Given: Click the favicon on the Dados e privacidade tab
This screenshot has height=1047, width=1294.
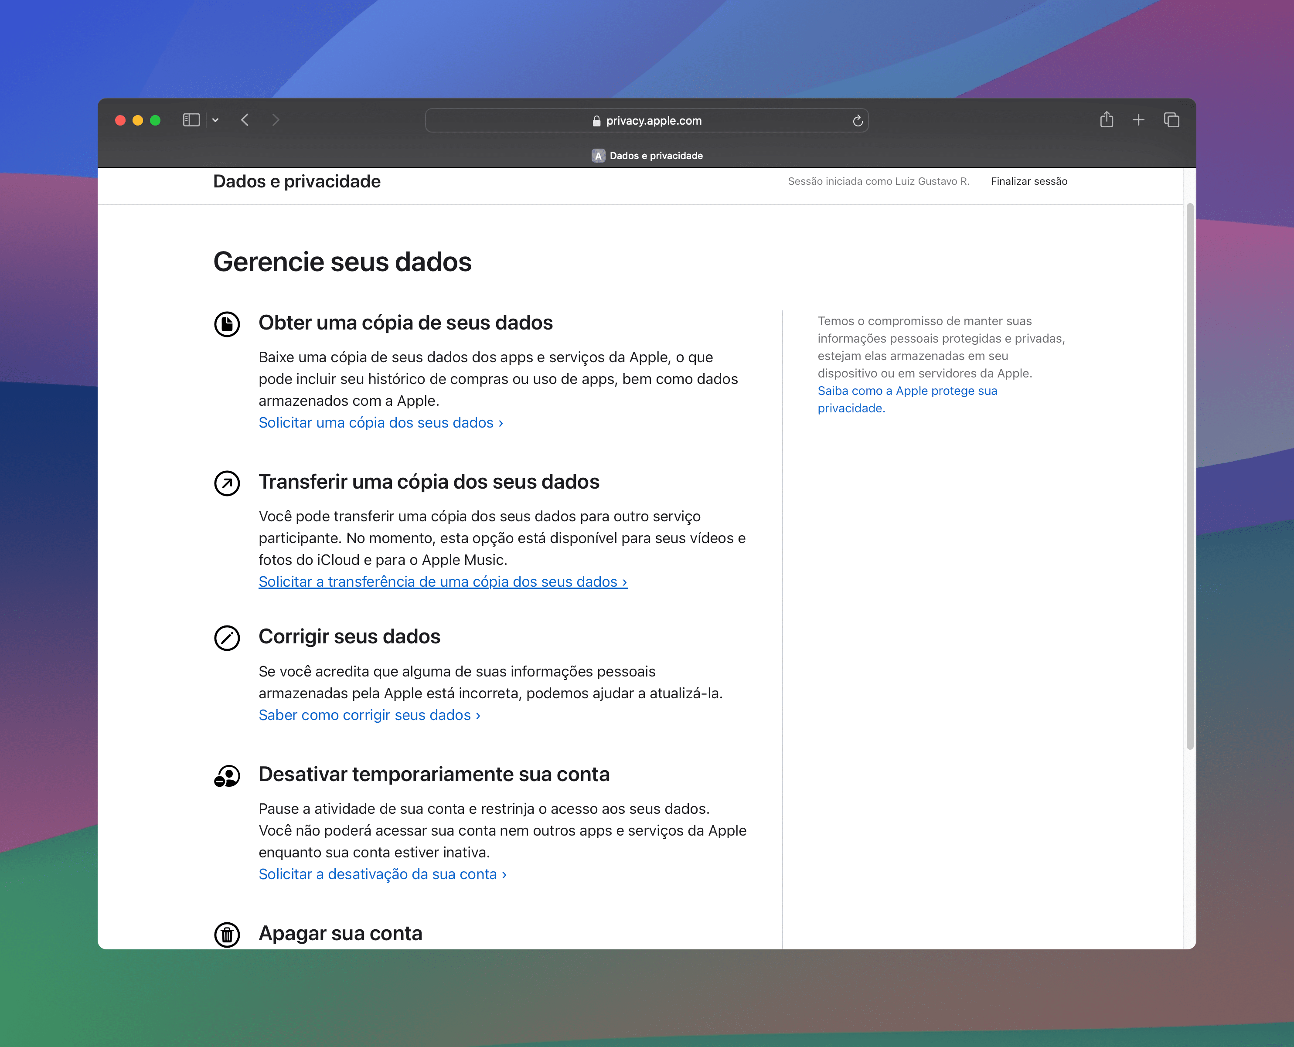Looking at the screenshot, I should tap(598, 156).
